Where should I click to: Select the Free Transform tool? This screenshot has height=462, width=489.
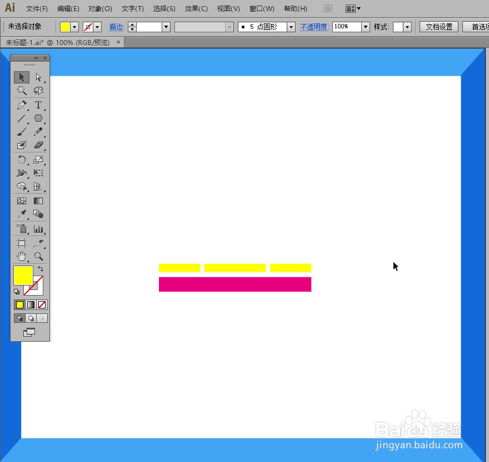coord(38,173)
